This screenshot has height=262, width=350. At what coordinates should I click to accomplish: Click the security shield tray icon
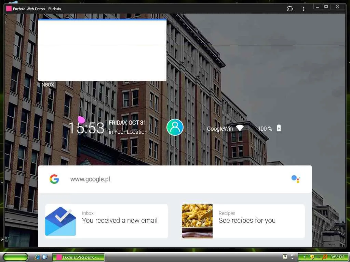(312, 257)
